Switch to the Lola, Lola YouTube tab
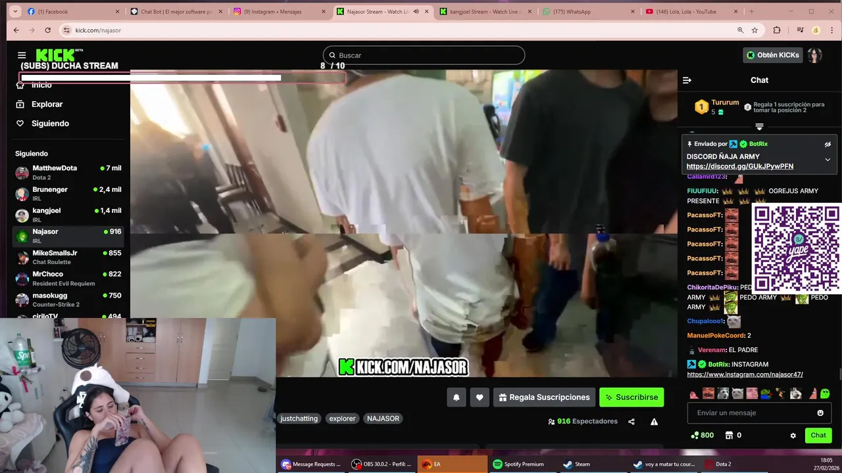Image resolution: width=842 pixels, height=473 pixels. pos(691,11)
